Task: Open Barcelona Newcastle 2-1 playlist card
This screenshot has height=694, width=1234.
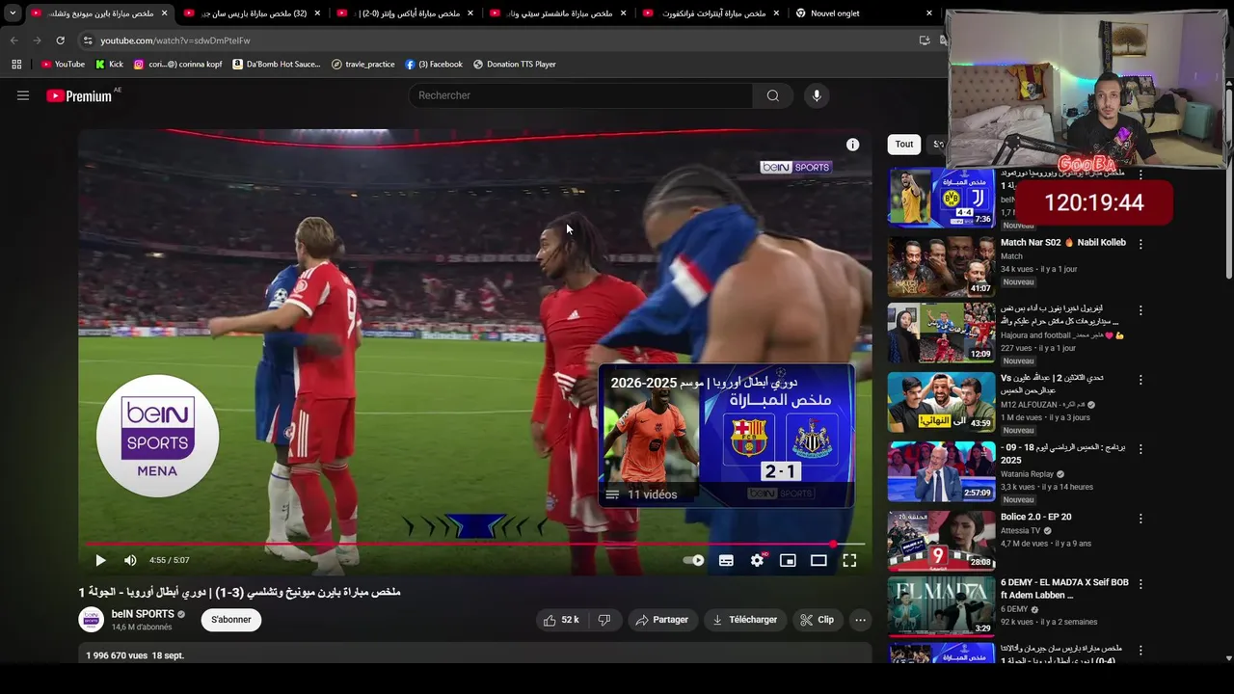Action: click(x=726, y=435)
